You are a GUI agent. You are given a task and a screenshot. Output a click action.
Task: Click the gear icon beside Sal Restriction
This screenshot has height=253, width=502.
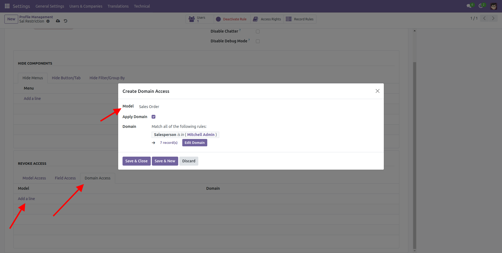tap(48, 21)
